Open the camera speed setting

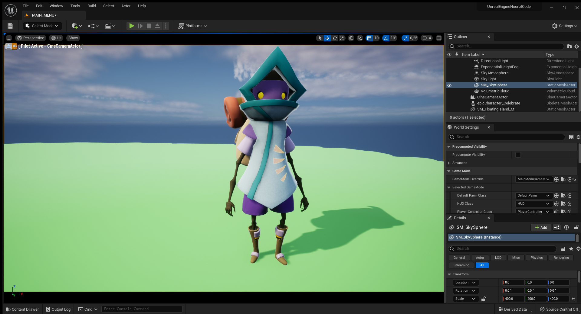click(x=427, y=38)
